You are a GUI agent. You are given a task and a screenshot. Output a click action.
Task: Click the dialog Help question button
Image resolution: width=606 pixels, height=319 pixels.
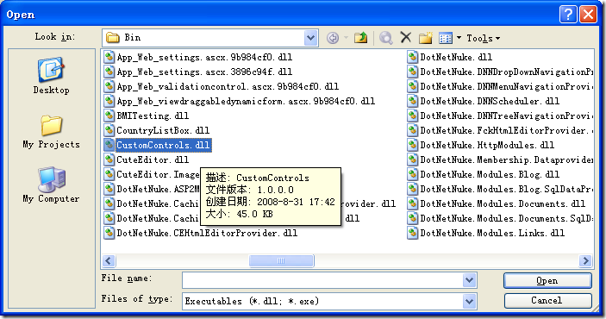pyautogui.click(x=568, y=15)
